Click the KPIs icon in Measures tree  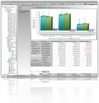(x=8, y=12)
